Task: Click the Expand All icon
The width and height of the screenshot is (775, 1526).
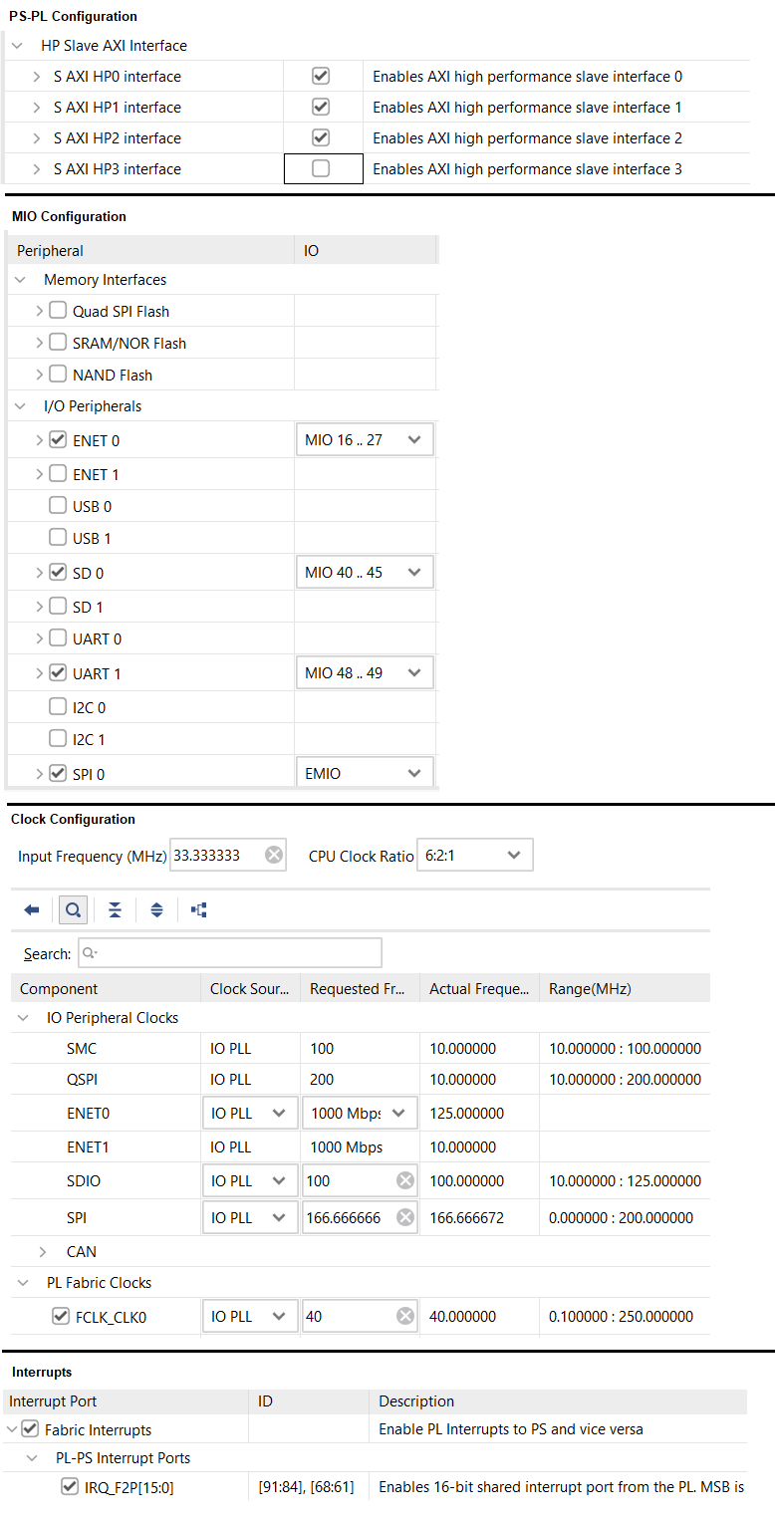Action: tap(156, 910)
